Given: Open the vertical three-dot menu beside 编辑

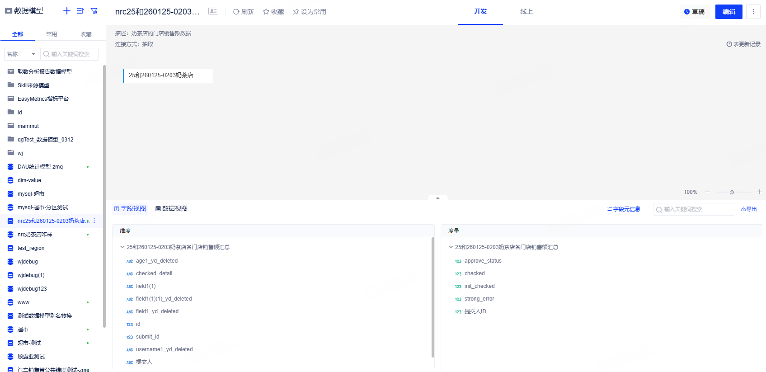Looking at the screenshot, I should [753, 12].
